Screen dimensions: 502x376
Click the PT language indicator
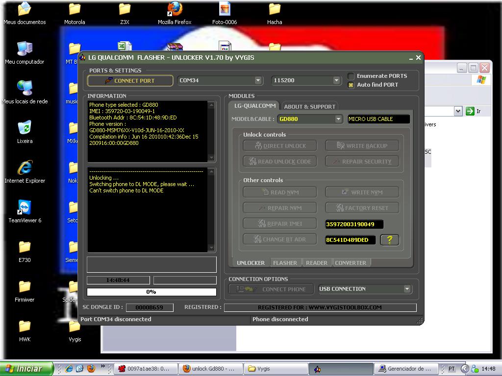click(452, 369)
